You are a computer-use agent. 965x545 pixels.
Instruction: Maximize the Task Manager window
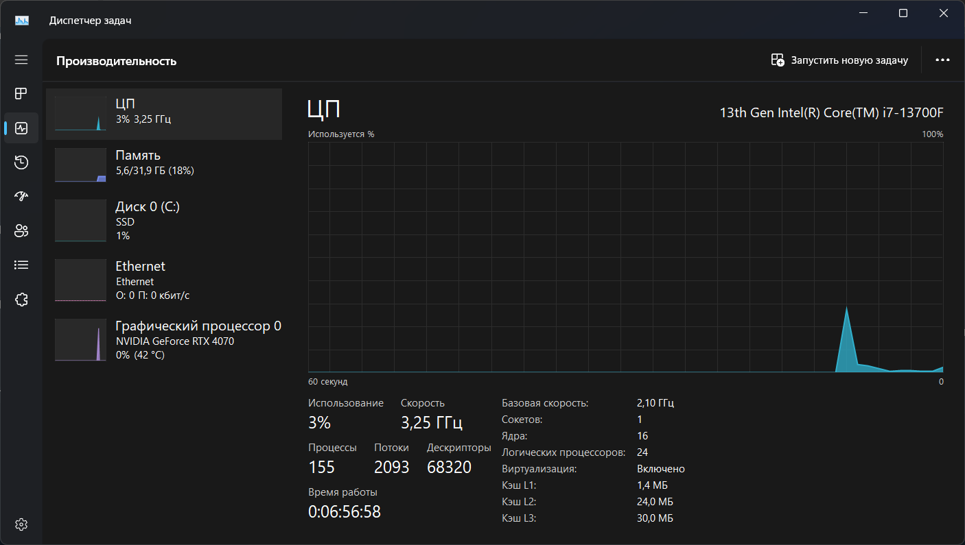pyautogui.click(x=903, y=13)
